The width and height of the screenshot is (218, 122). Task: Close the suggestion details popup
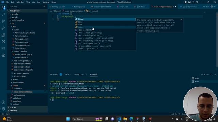coord(182,20)
